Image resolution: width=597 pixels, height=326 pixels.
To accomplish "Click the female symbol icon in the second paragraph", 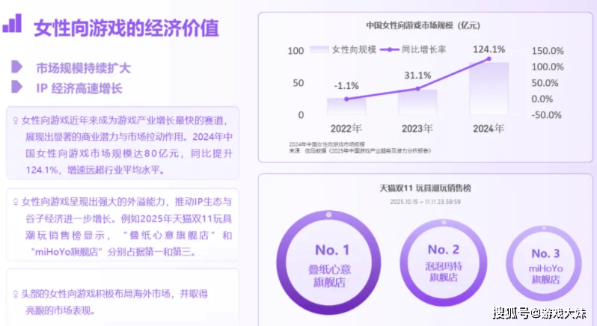I will pyautogui.click(x=15, y=203).
